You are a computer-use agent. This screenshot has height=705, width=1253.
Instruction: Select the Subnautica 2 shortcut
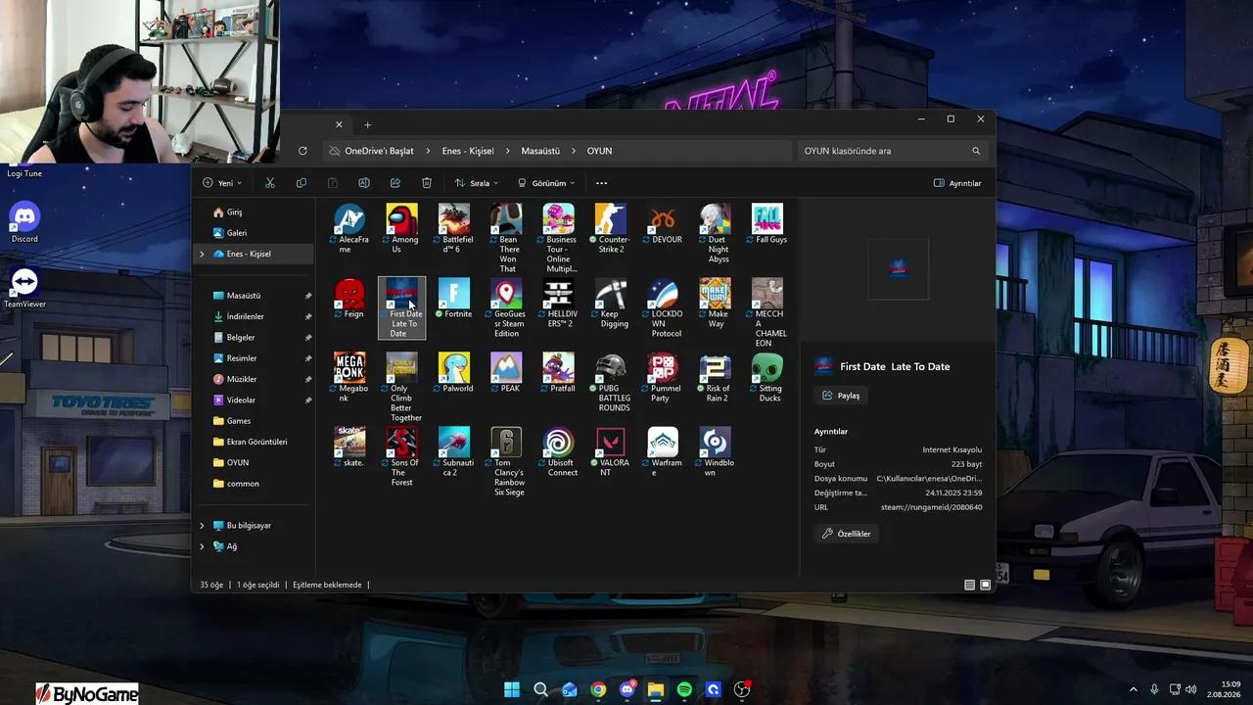(454, 452)
